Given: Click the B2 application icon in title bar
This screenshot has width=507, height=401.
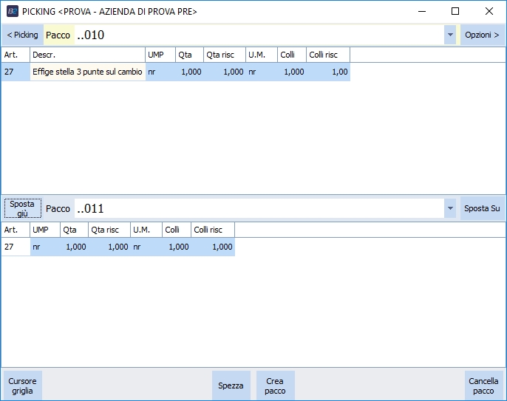Looking at the screenshot, I should 13,11.
